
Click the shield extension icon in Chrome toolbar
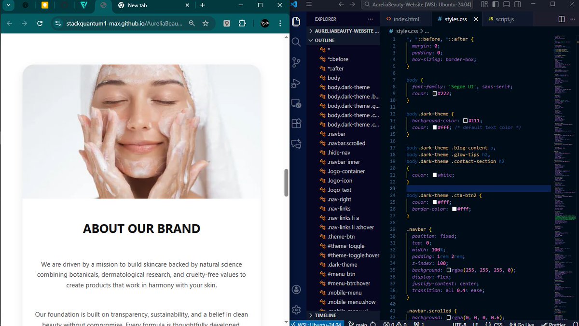coord(227,23)
